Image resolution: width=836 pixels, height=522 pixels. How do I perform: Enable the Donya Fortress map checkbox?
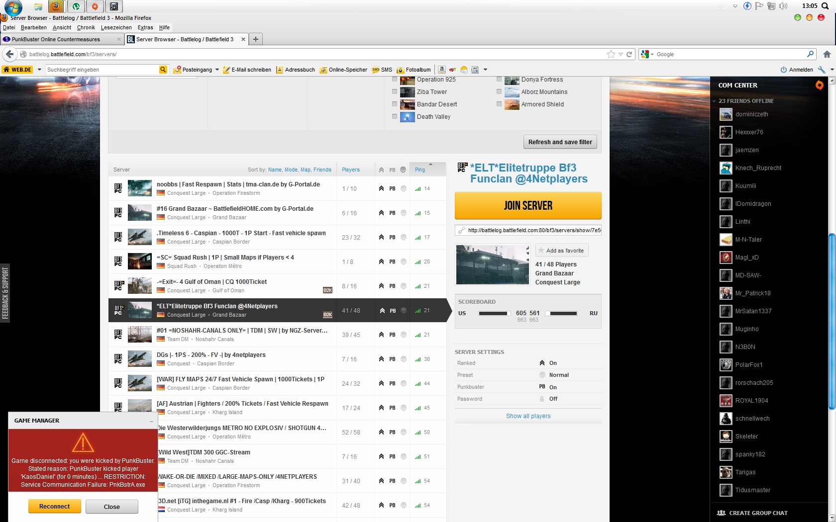click(499, 80)
